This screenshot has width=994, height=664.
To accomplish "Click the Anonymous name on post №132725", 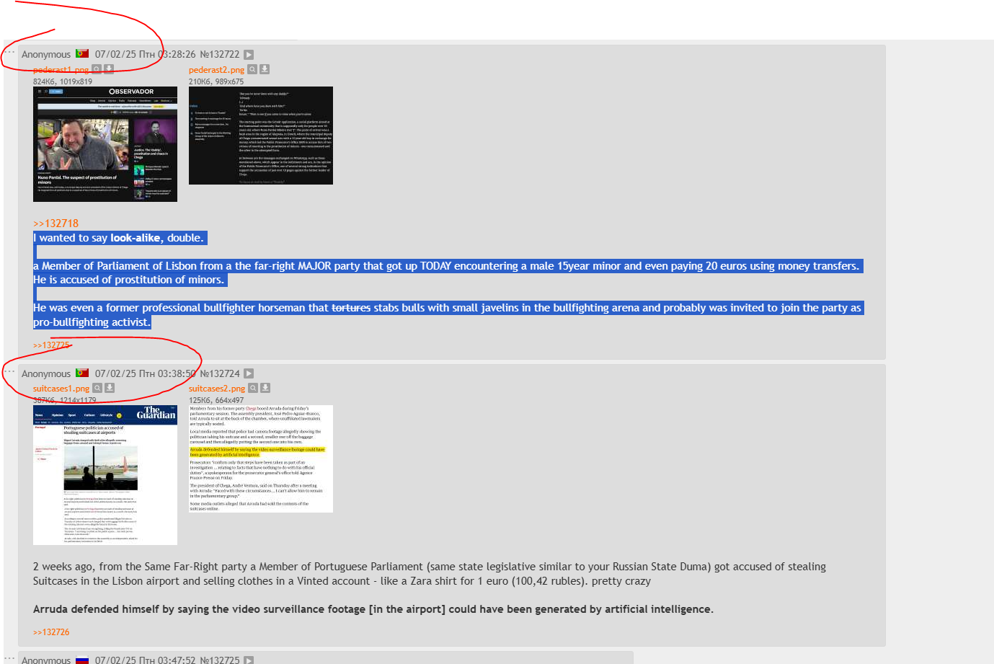I will click(x=46, y=660).
